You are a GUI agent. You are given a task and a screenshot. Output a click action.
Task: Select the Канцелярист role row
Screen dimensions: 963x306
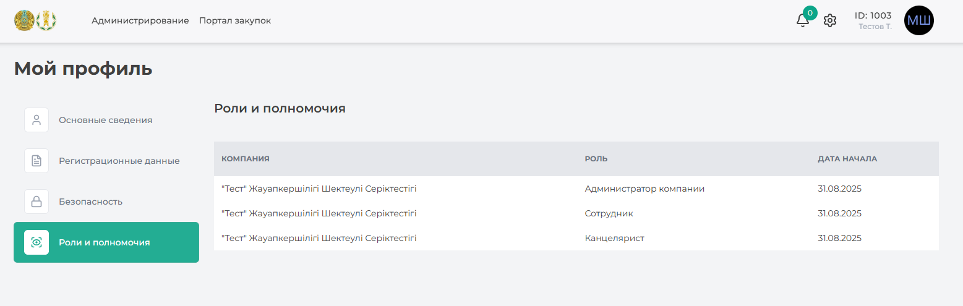pyautogui.click(x=614, y=238)
